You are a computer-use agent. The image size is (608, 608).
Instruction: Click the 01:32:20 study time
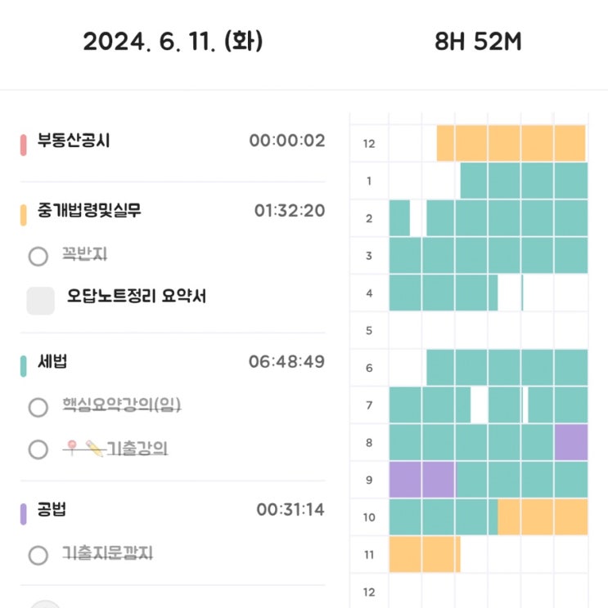[x=289, y=211]
